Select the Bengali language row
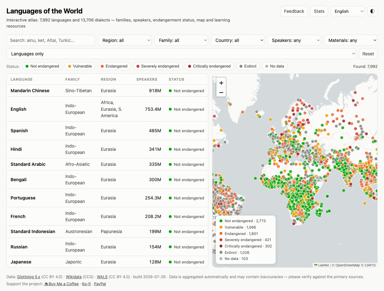This screenshot has height=291, width=384. [107, 180]
